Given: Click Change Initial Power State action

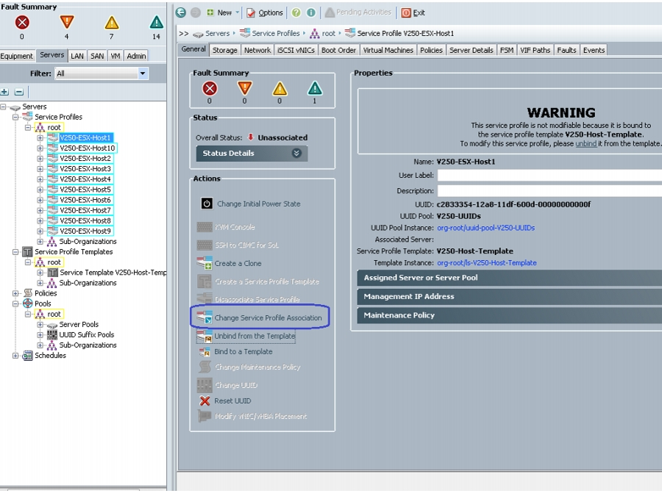Looking at the screenshot, I should coord(251,204).
